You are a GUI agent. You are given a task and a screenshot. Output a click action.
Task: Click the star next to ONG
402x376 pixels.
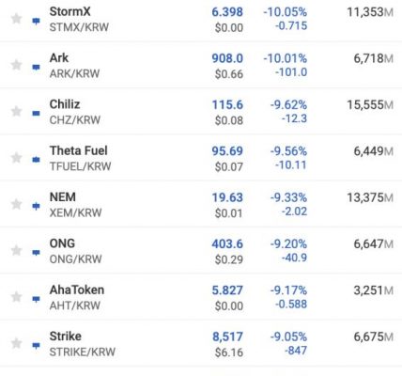point(16,250)
